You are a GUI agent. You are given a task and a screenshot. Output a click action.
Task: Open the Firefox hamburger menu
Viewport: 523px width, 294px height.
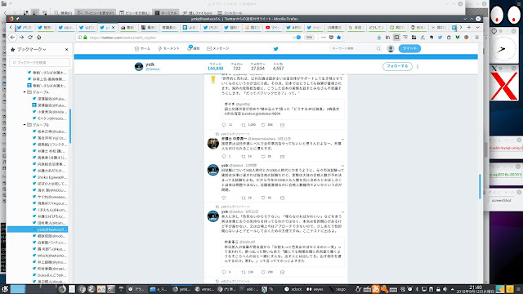[x=477, y=38]
